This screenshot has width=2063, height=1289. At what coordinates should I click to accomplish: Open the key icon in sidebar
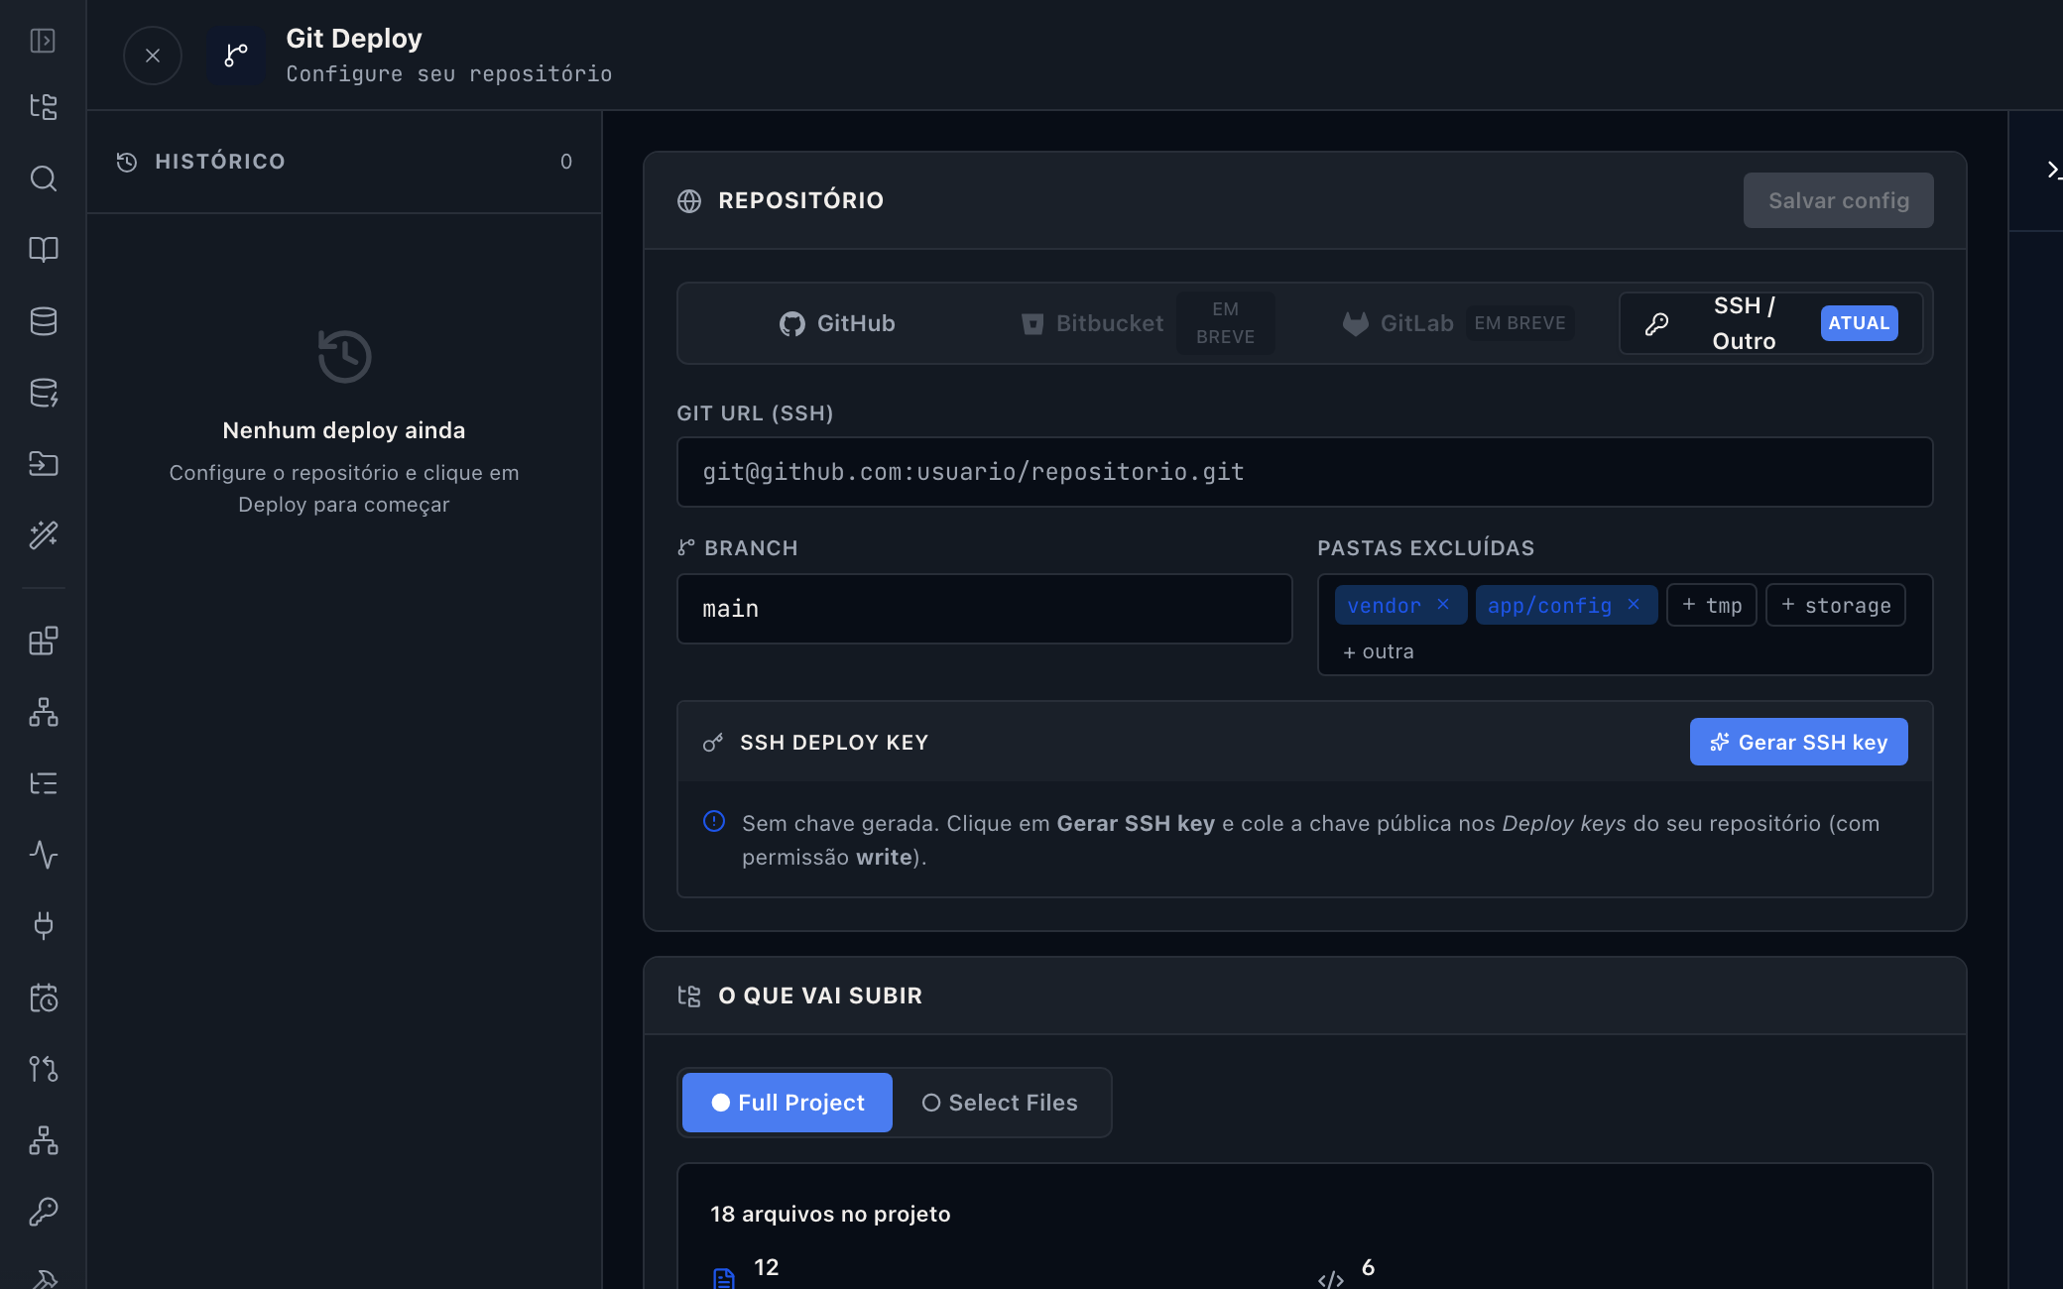(x=43, y=1212)
